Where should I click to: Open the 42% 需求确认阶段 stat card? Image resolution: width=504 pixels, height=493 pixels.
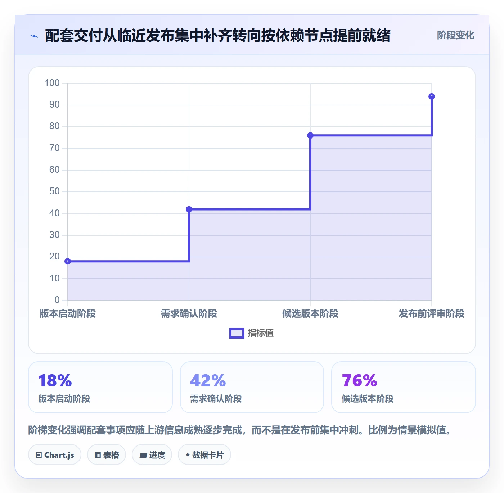pos(252,387)
